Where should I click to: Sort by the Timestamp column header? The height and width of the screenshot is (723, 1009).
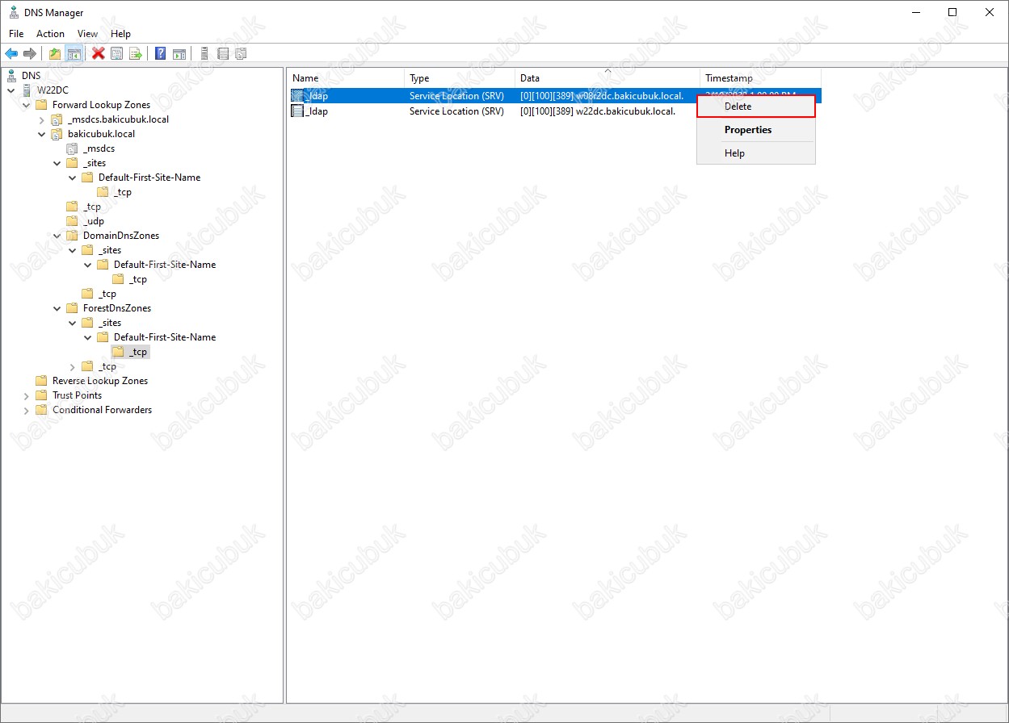click(x=760, y=78)
